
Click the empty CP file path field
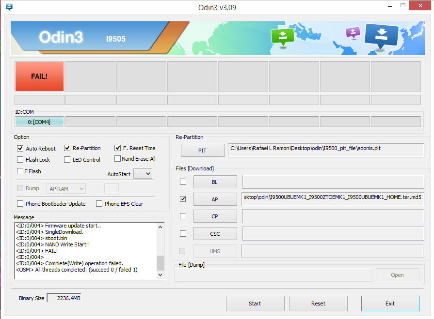[x=333, y=216]
